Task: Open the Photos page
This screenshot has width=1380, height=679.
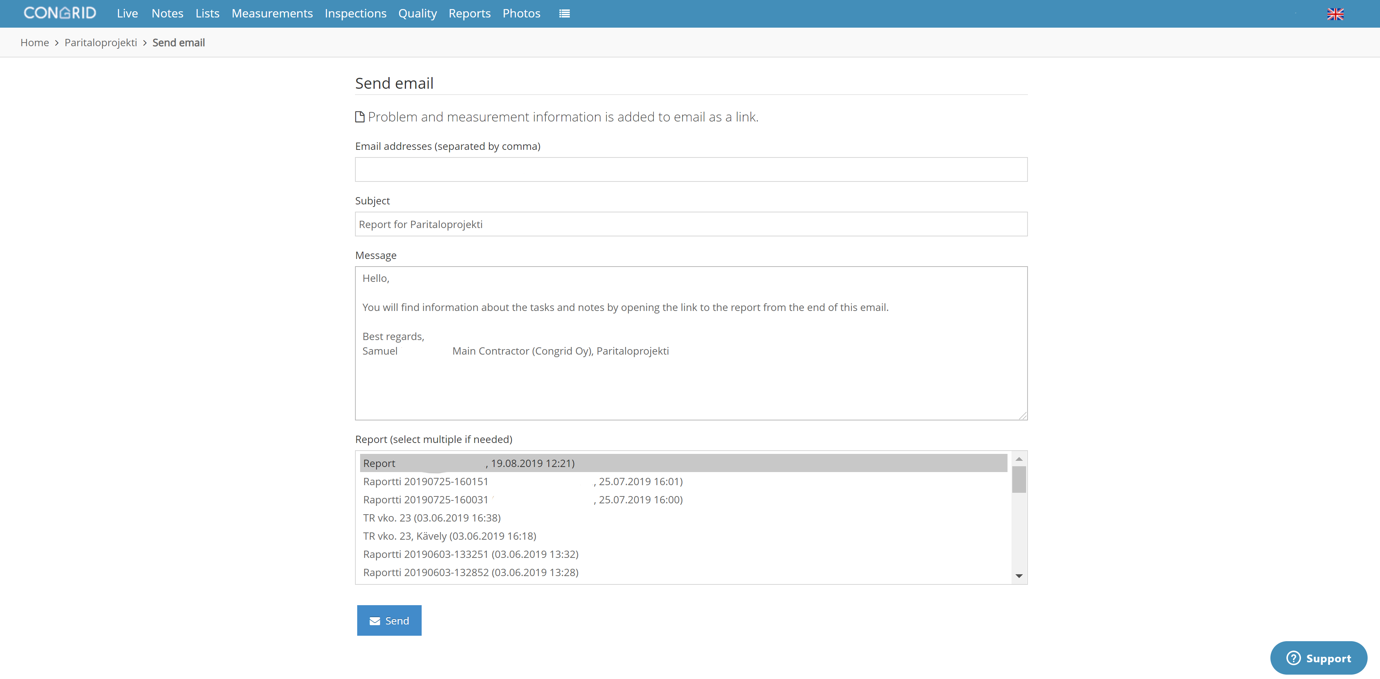Action: pos(521,13)
